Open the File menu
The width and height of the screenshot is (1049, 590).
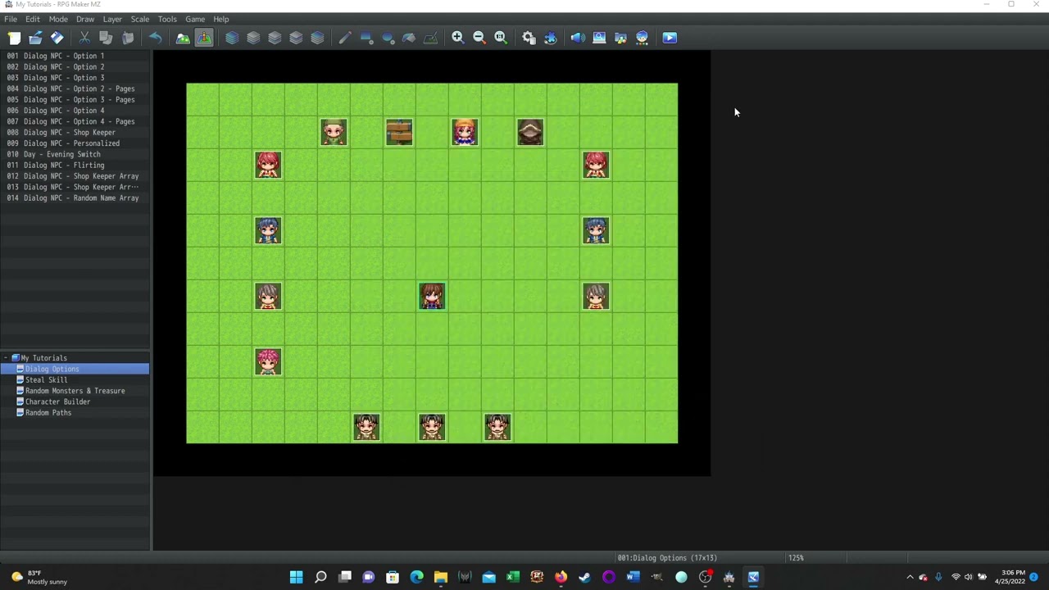pos(11,19)
